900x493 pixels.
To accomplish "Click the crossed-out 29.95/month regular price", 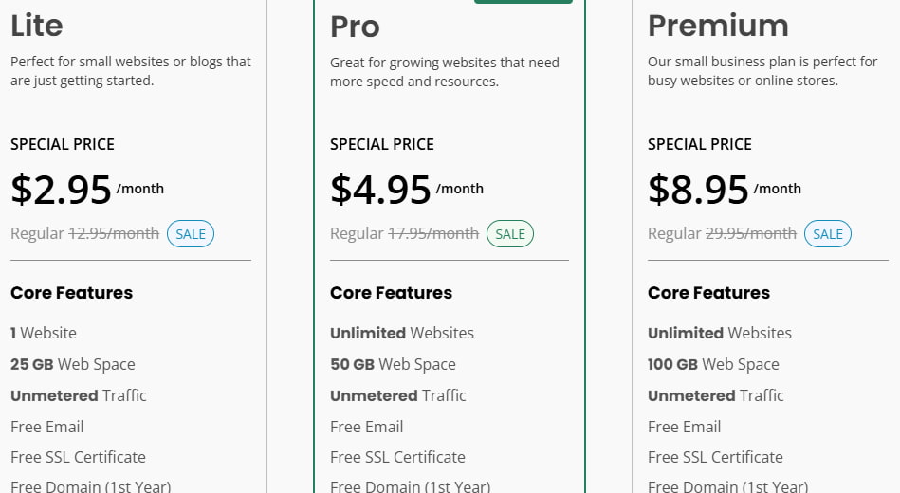I will pos(751,233).
